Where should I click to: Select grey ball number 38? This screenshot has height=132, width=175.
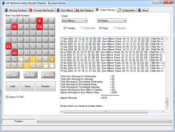tap(39, 47)
